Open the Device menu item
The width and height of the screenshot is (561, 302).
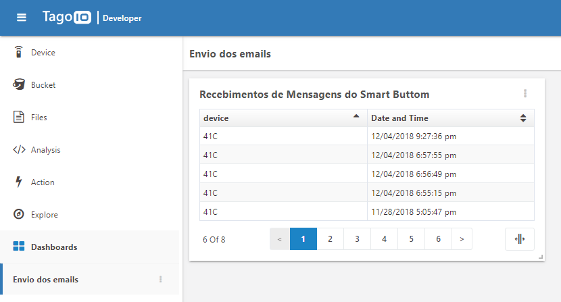click(43, 53)
